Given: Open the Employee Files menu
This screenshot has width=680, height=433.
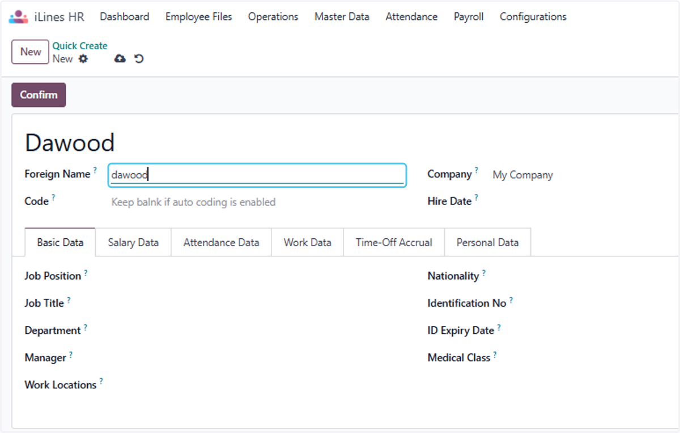Looking at the screenshot, I should pos(199,17).
